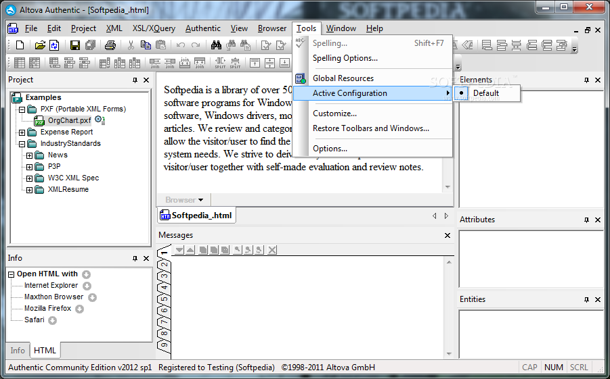Click the arrow button next to Maxthon Browser
This screenshot has width=610, height=379.
point(92,297)
